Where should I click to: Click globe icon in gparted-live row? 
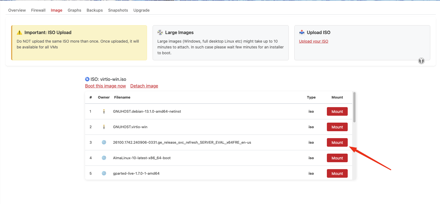[x=104, y=174]
